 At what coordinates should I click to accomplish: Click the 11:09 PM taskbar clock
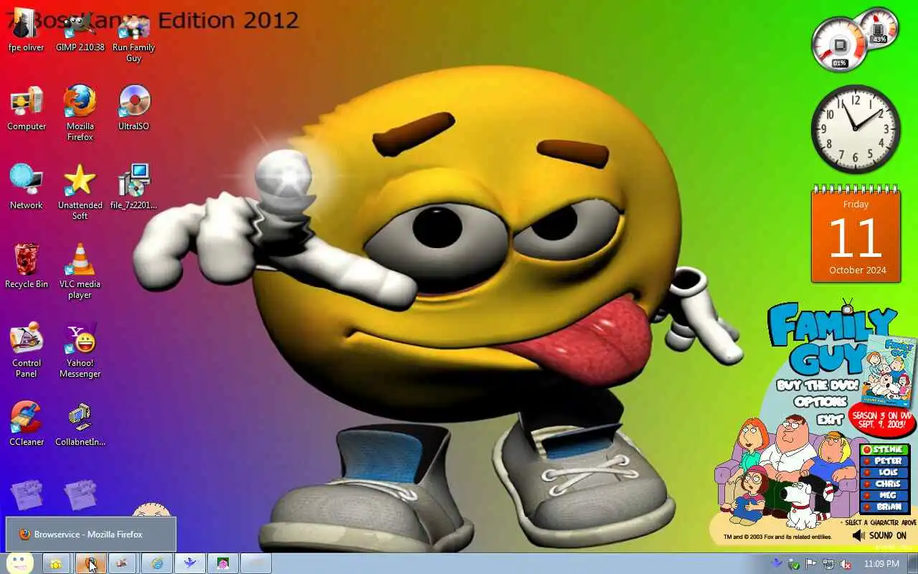click(x=881, y=564)
